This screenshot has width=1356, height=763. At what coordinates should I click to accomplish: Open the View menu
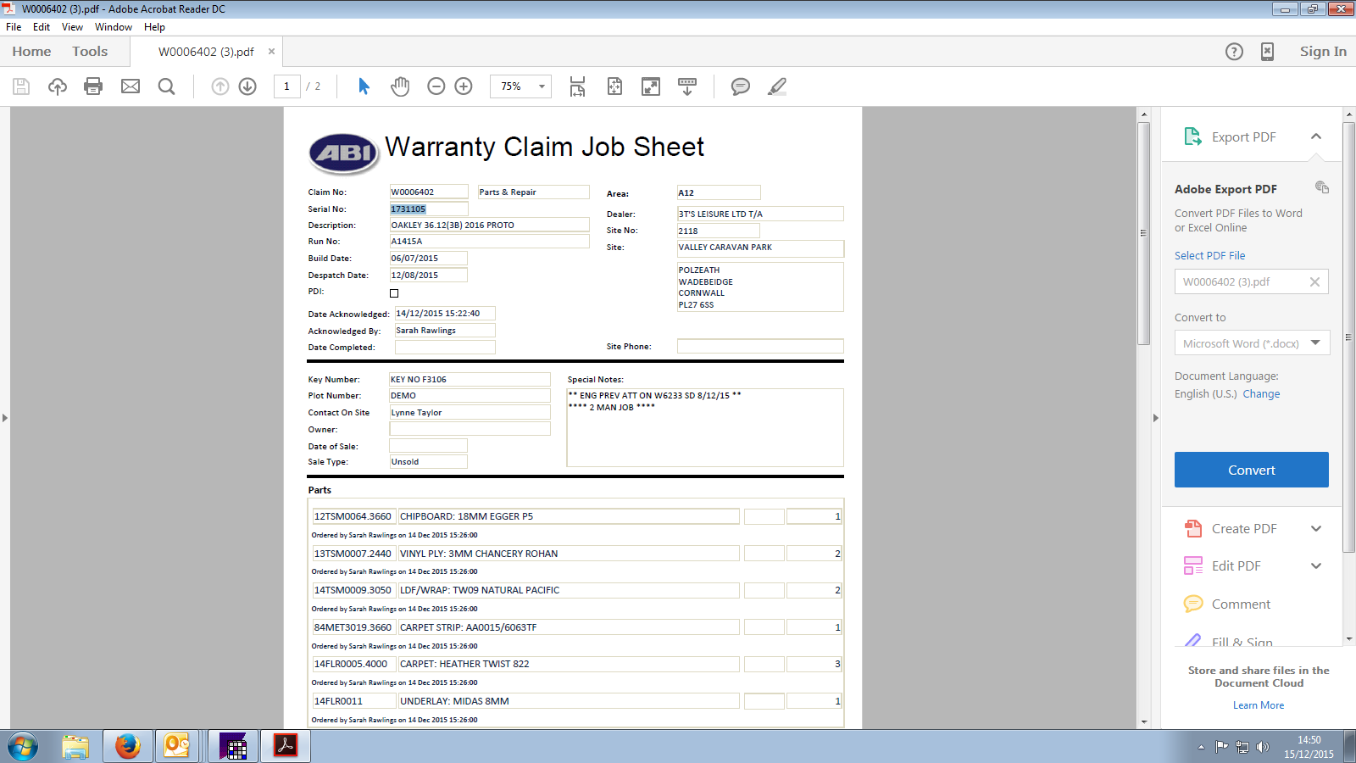(72, 27)
